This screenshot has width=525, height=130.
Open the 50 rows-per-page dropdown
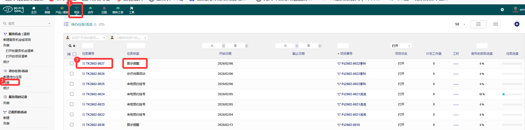[460, 24]
